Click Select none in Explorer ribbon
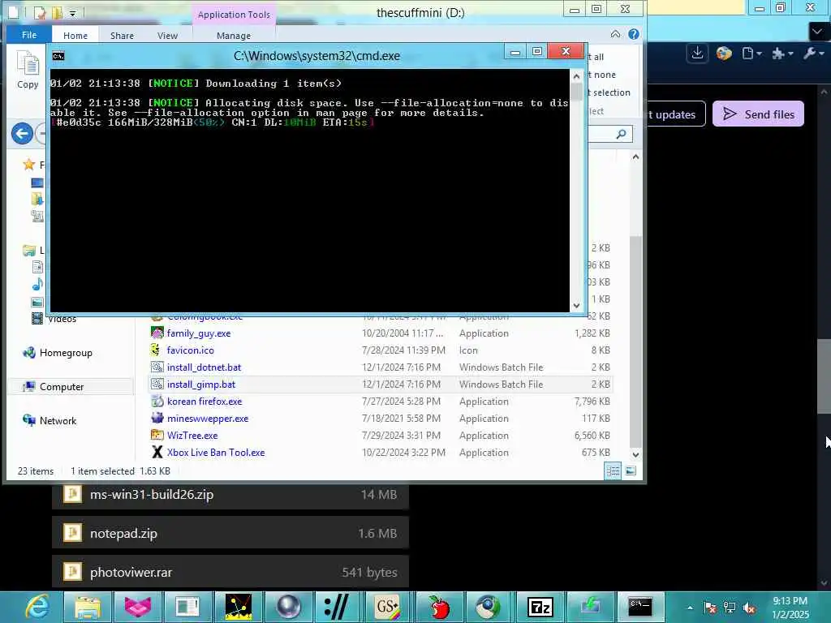831x623 pixels. (x=603, y=75)
